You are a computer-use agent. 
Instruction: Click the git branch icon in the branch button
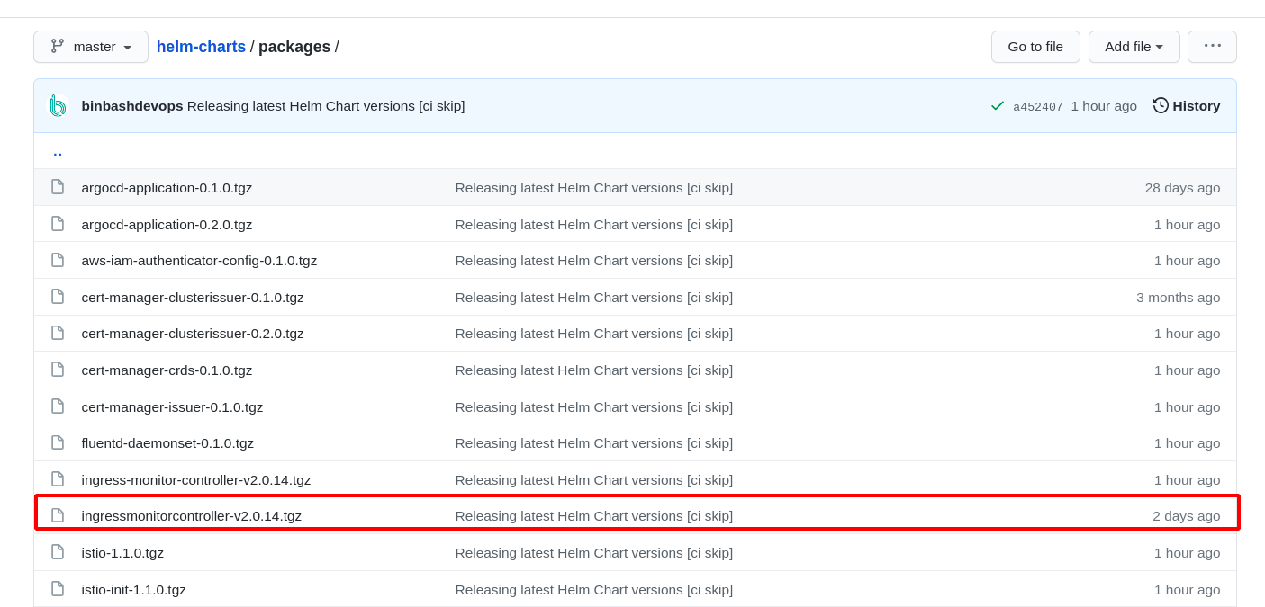tap(57, 46)
